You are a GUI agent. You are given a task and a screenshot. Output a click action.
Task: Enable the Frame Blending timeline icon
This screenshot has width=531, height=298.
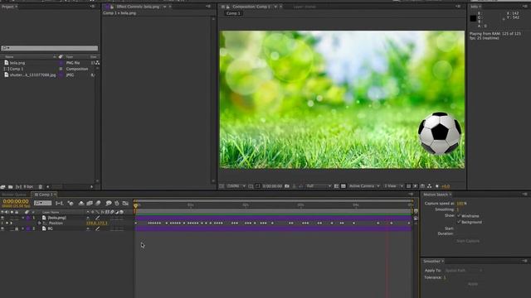90,203
